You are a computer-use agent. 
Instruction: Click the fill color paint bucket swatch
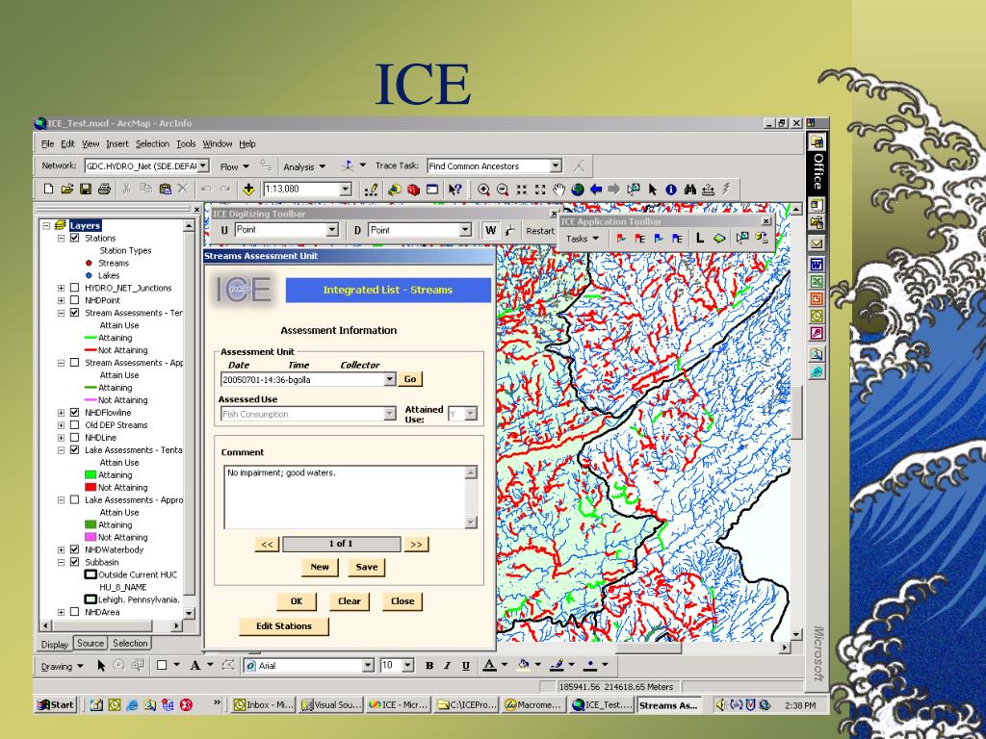524,666
